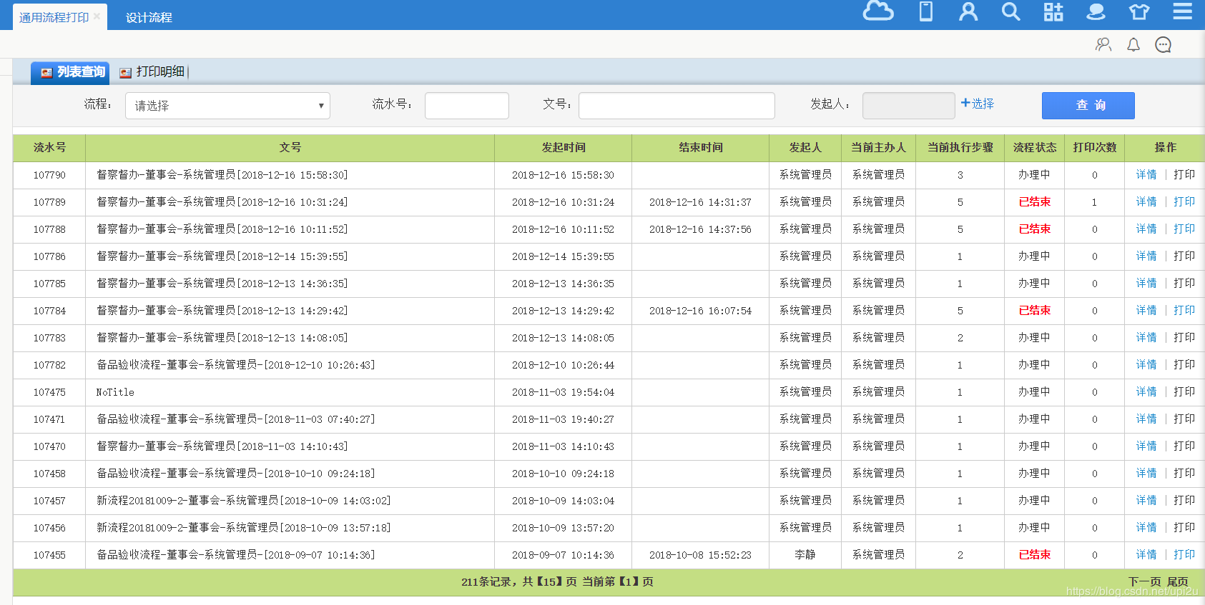Open the chat message bubble icon

1164,45
